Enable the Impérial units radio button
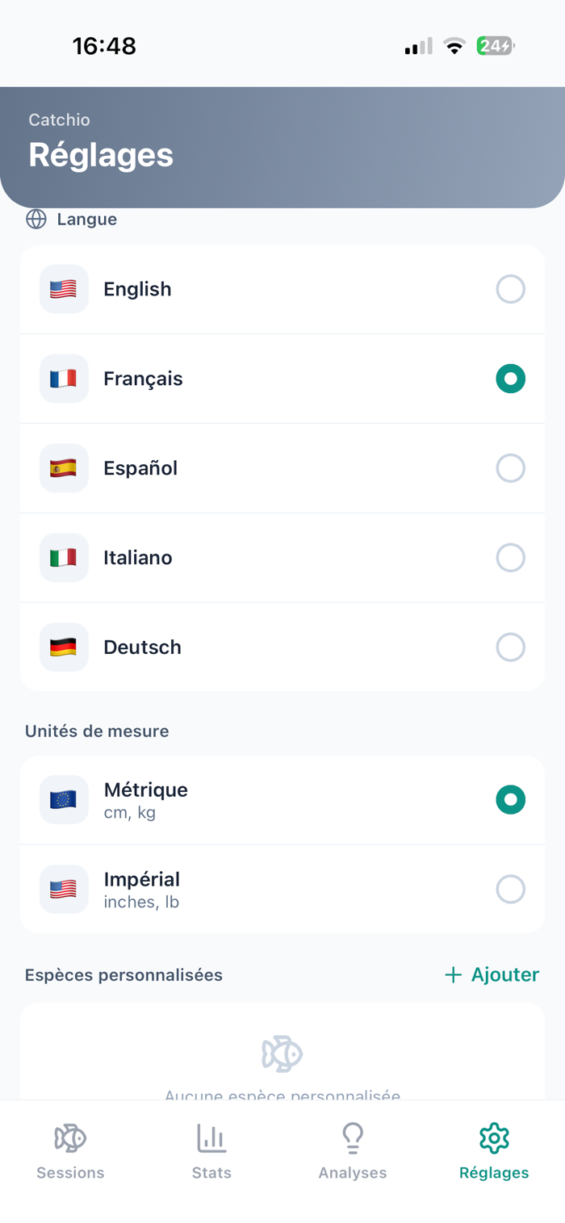 510,890
